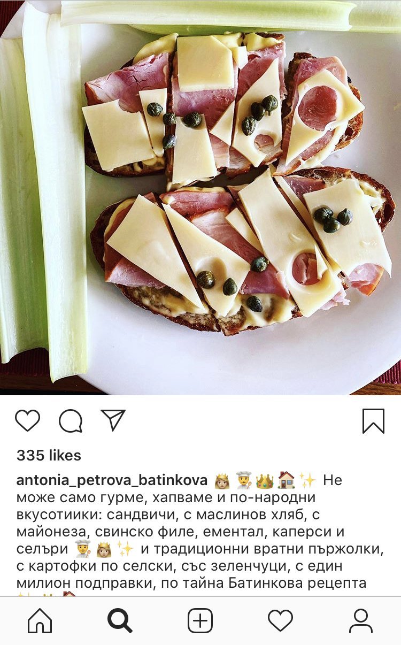
Task: Tap the house emoji in the caption
Action: pos(286,480)
